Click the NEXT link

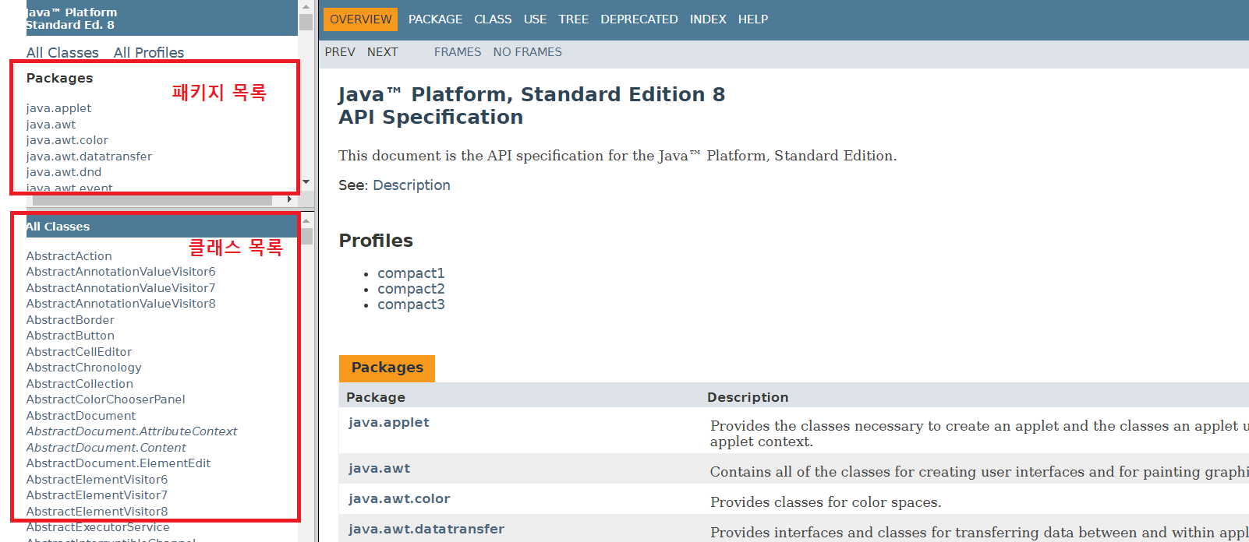pos(383,52)
